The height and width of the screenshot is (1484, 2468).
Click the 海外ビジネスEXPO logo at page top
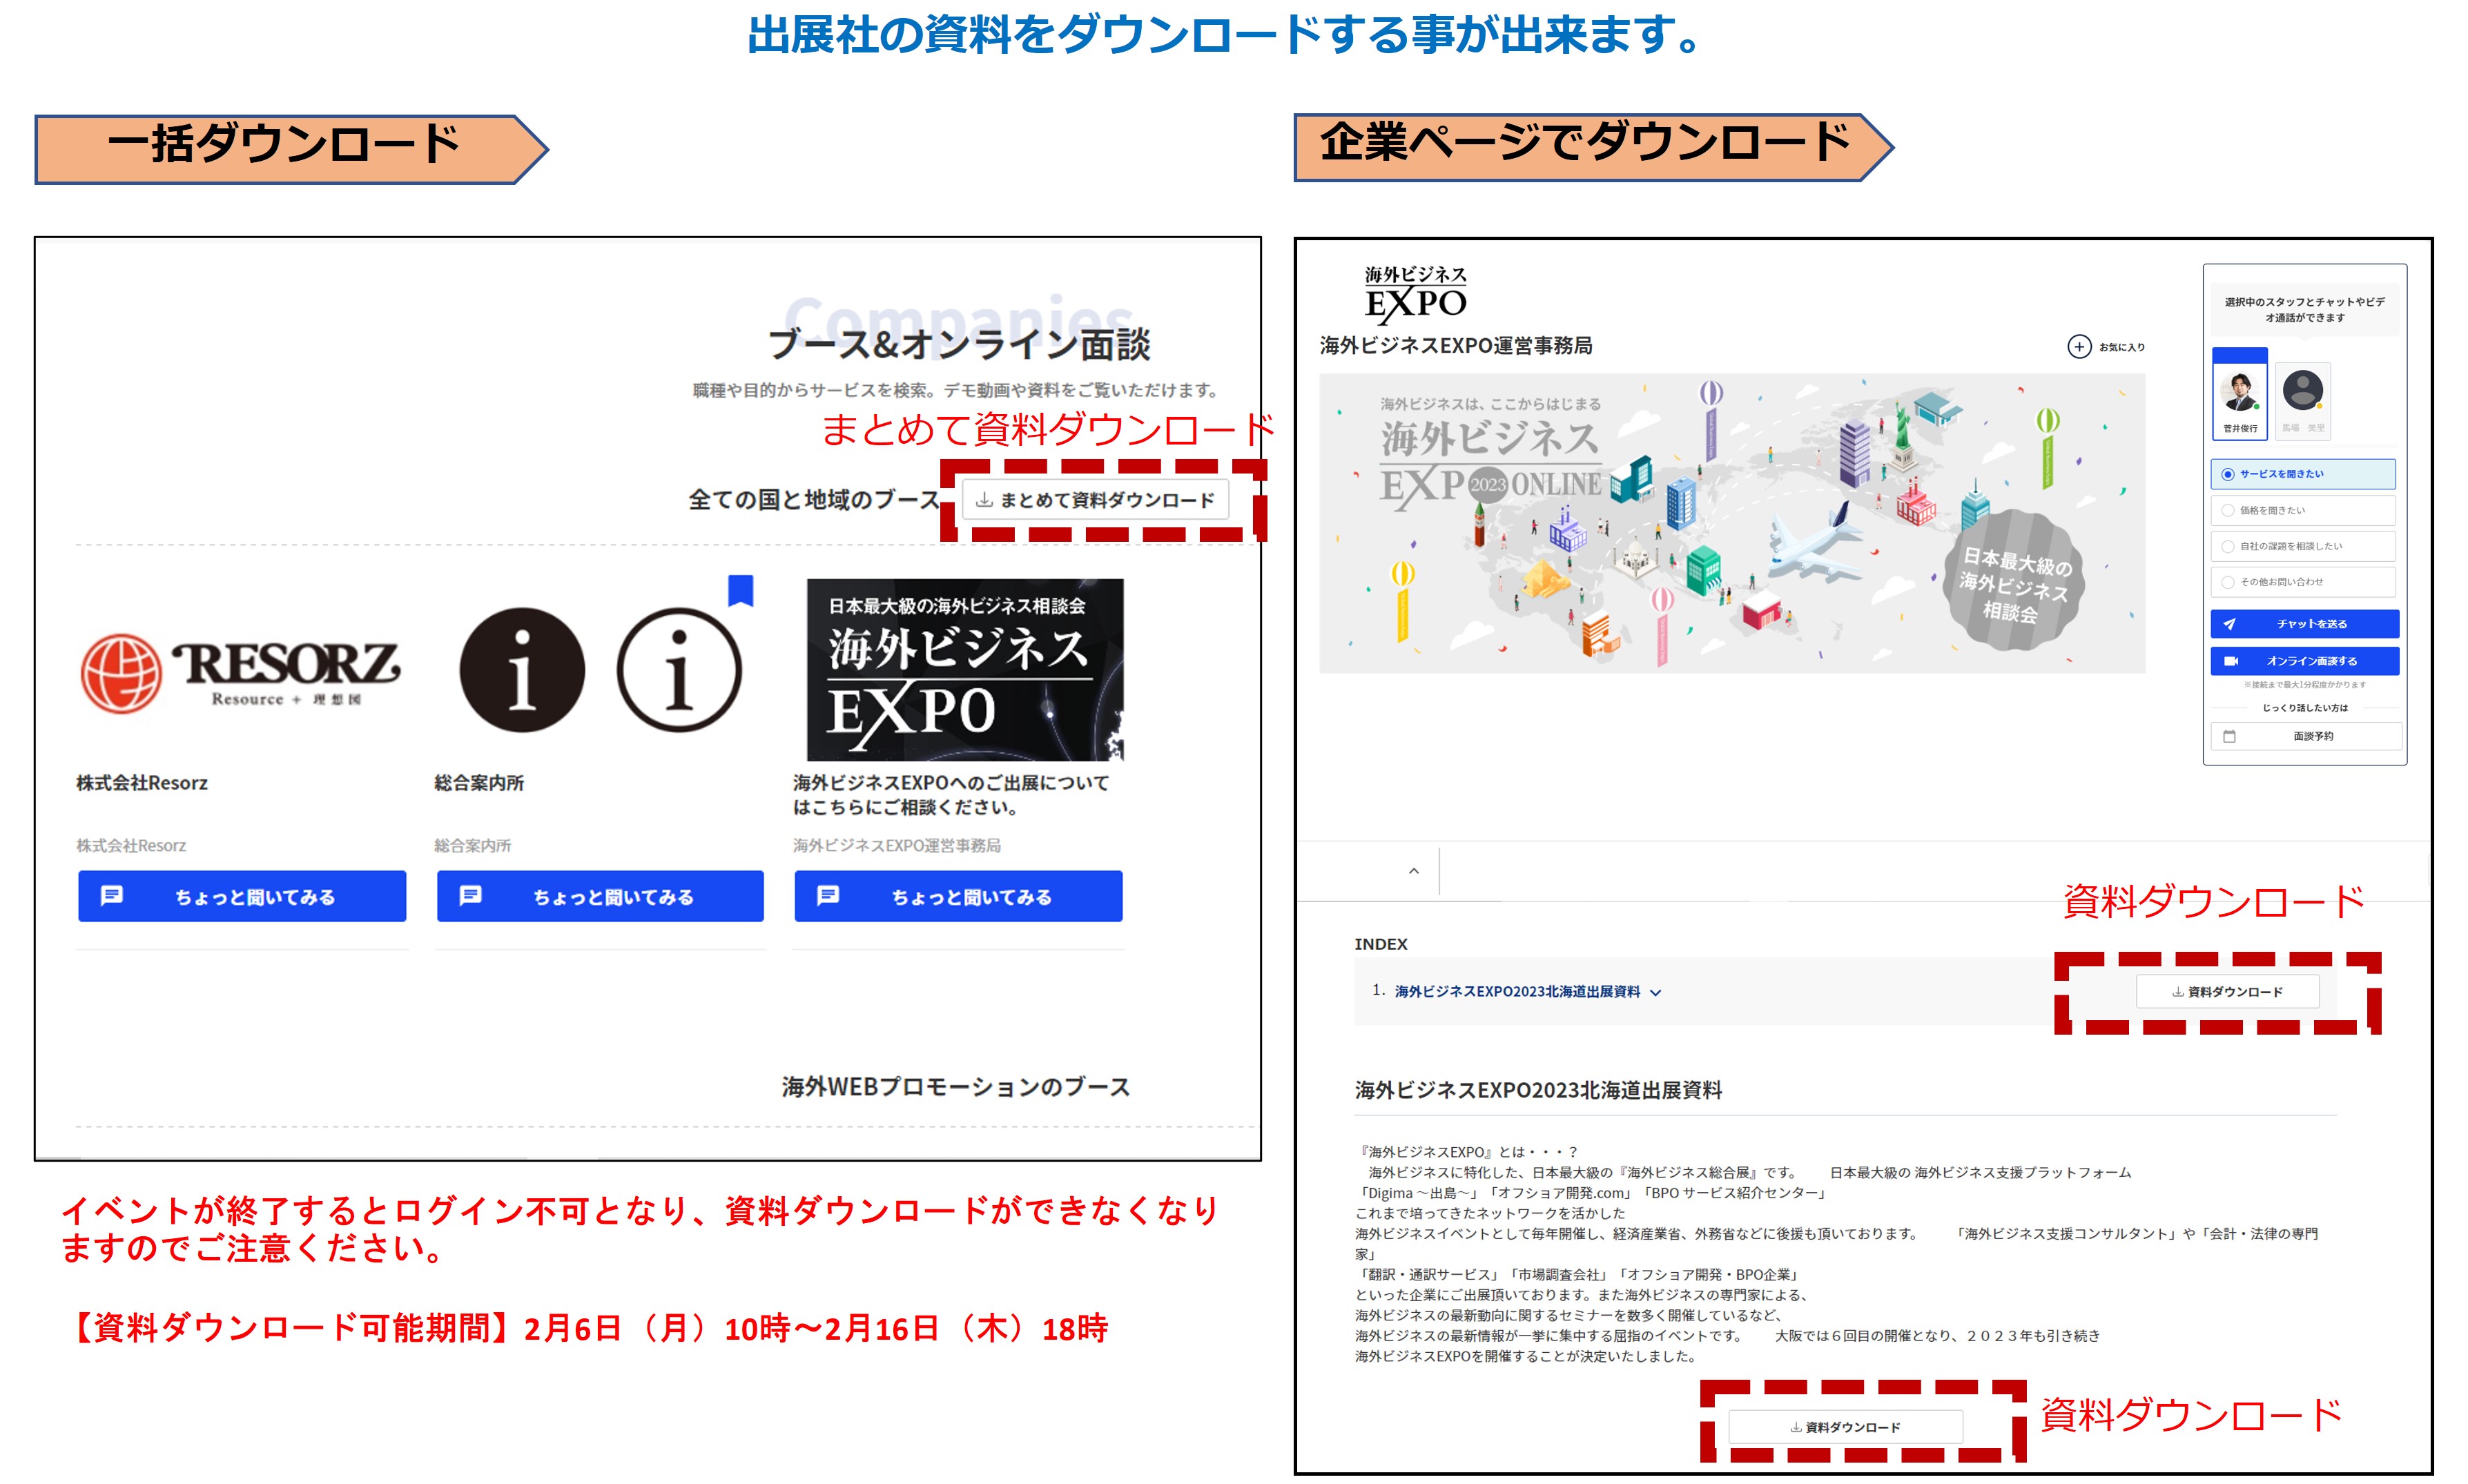1416,295
